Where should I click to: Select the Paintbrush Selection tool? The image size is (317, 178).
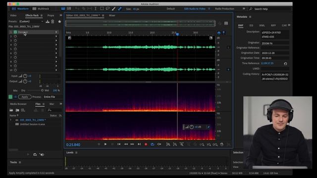113,9
